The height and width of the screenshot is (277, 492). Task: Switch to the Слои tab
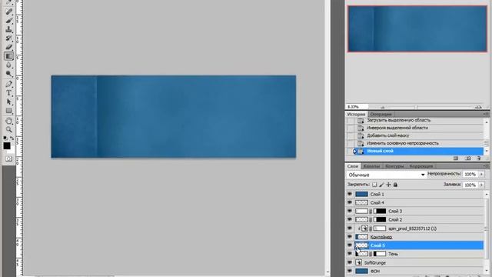pos(353,166)
